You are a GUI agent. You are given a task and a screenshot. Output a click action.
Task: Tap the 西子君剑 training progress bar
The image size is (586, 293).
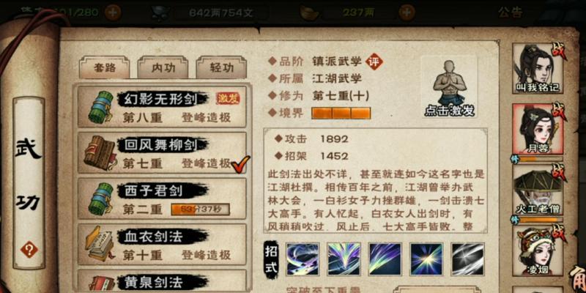pos(200,209)
